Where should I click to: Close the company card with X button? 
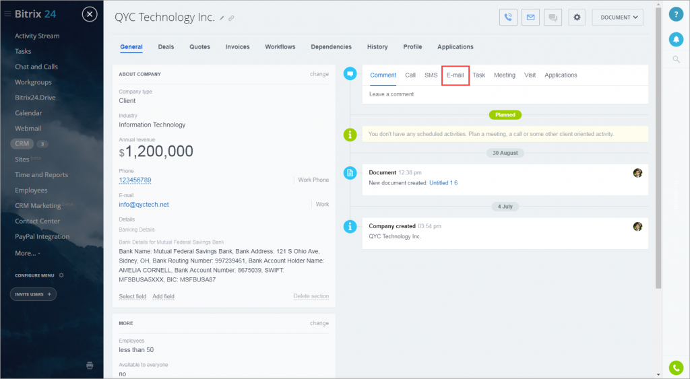(90, 15)
